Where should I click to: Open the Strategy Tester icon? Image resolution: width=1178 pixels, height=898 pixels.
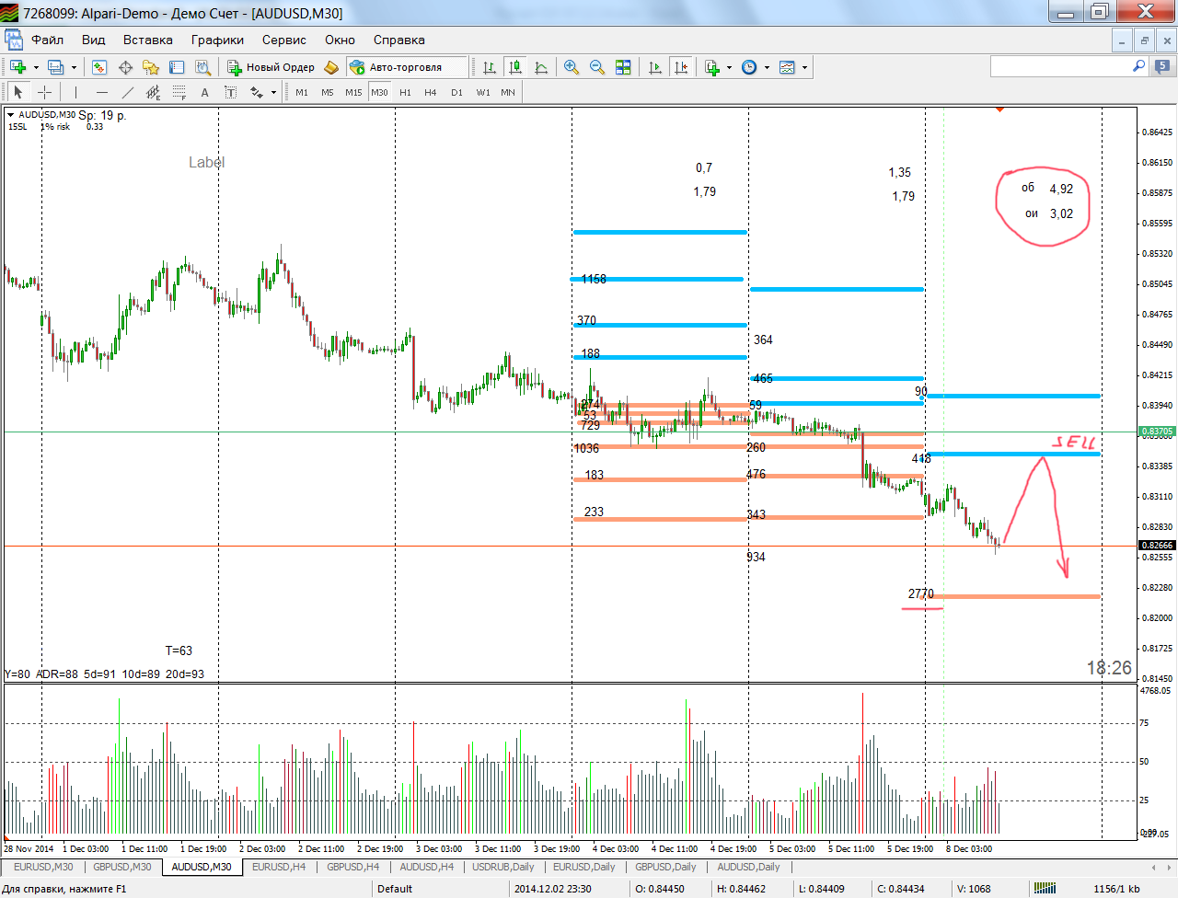[202, 67]
